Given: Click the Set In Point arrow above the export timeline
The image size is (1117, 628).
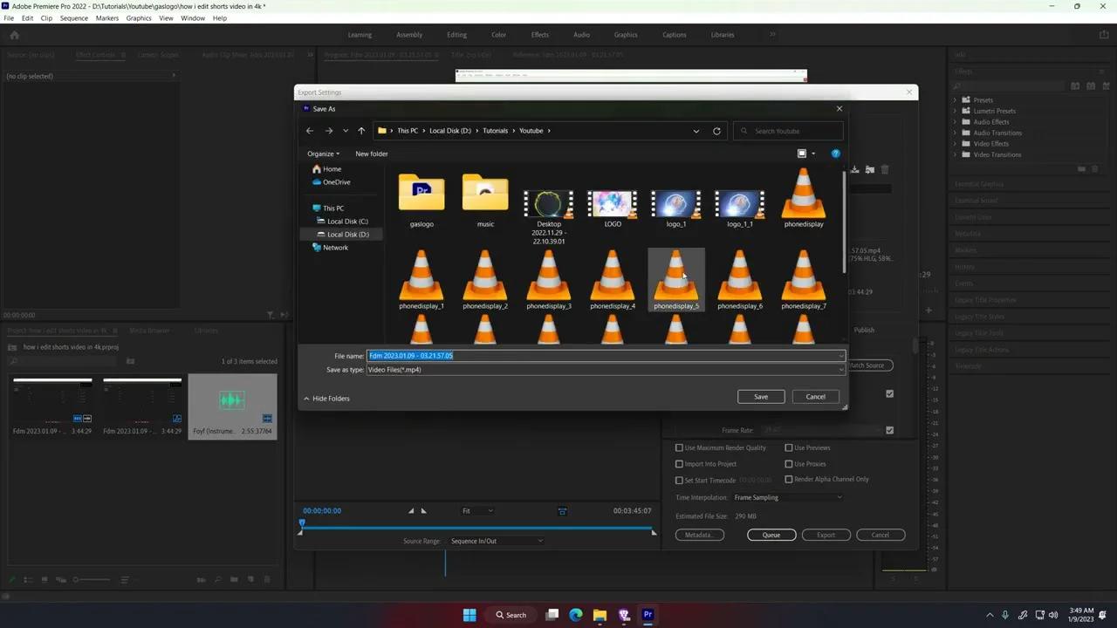Looking at the screenshot, I should pyautogui.click(x=410, y=510).
